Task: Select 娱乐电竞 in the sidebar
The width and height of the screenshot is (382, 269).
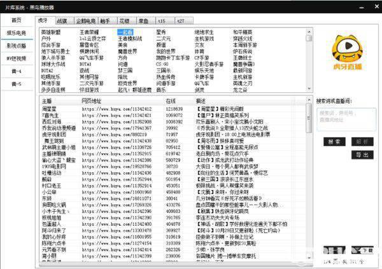Action: (x=17, y=33)
